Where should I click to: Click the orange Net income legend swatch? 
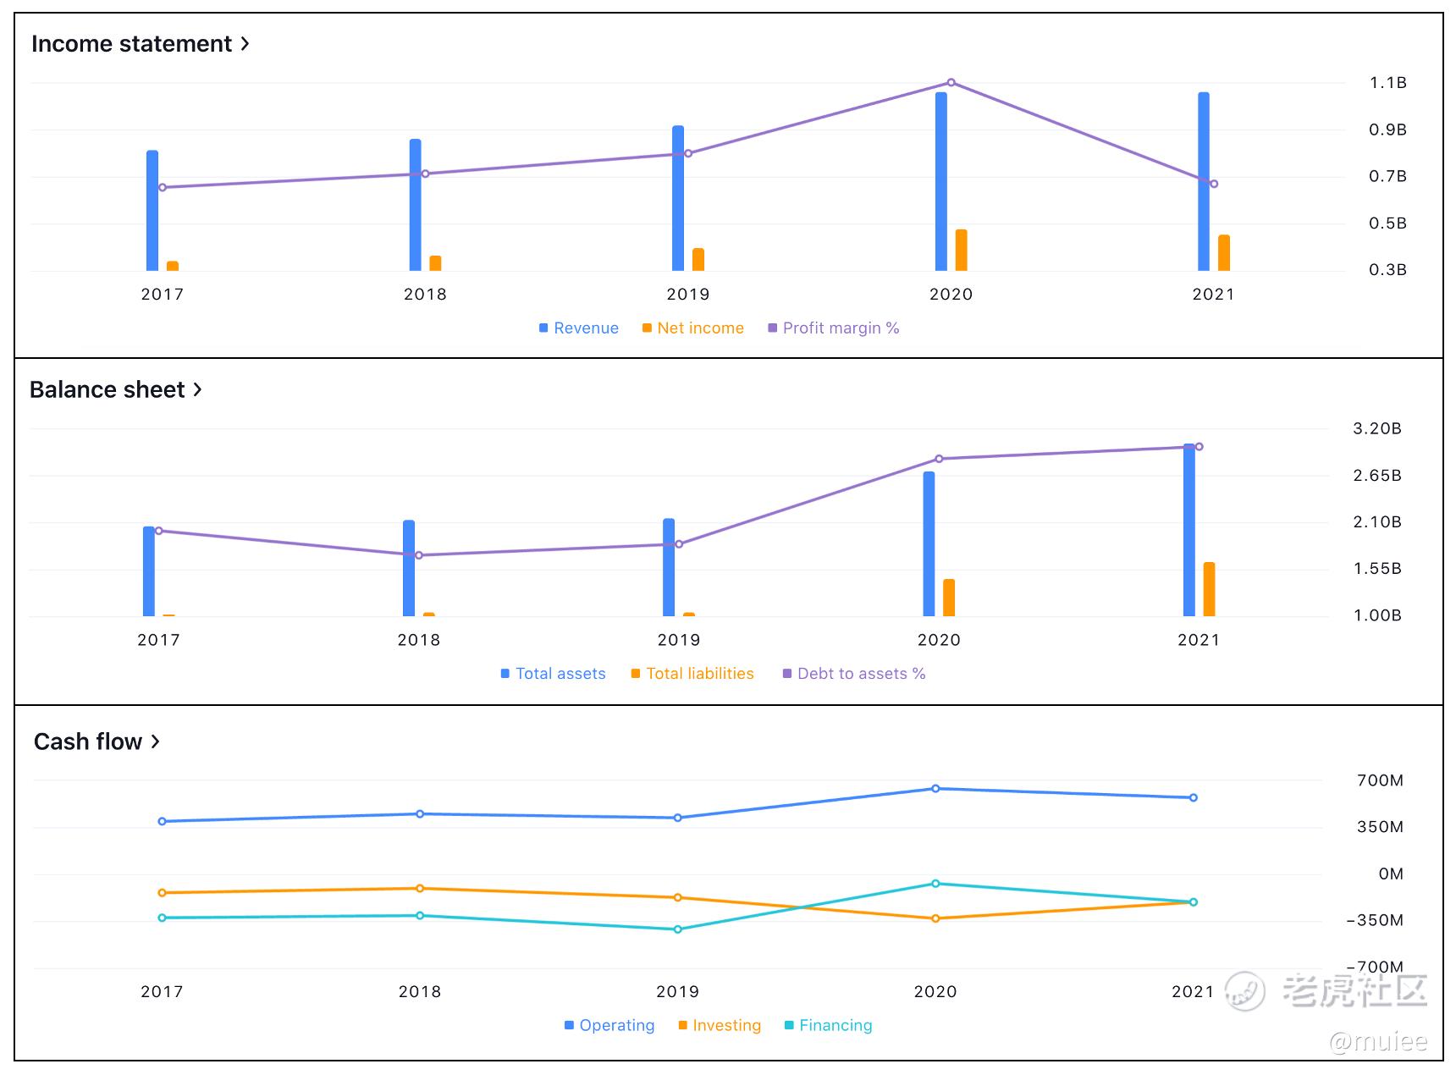pos(647,328)
